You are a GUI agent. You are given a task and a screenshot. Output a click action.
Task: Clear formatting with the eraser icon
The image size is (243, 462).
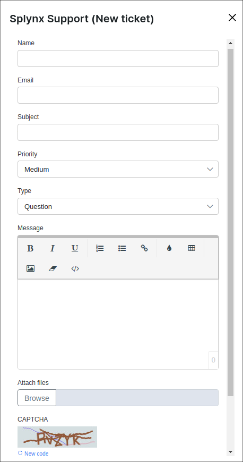[x=53, y=268]
